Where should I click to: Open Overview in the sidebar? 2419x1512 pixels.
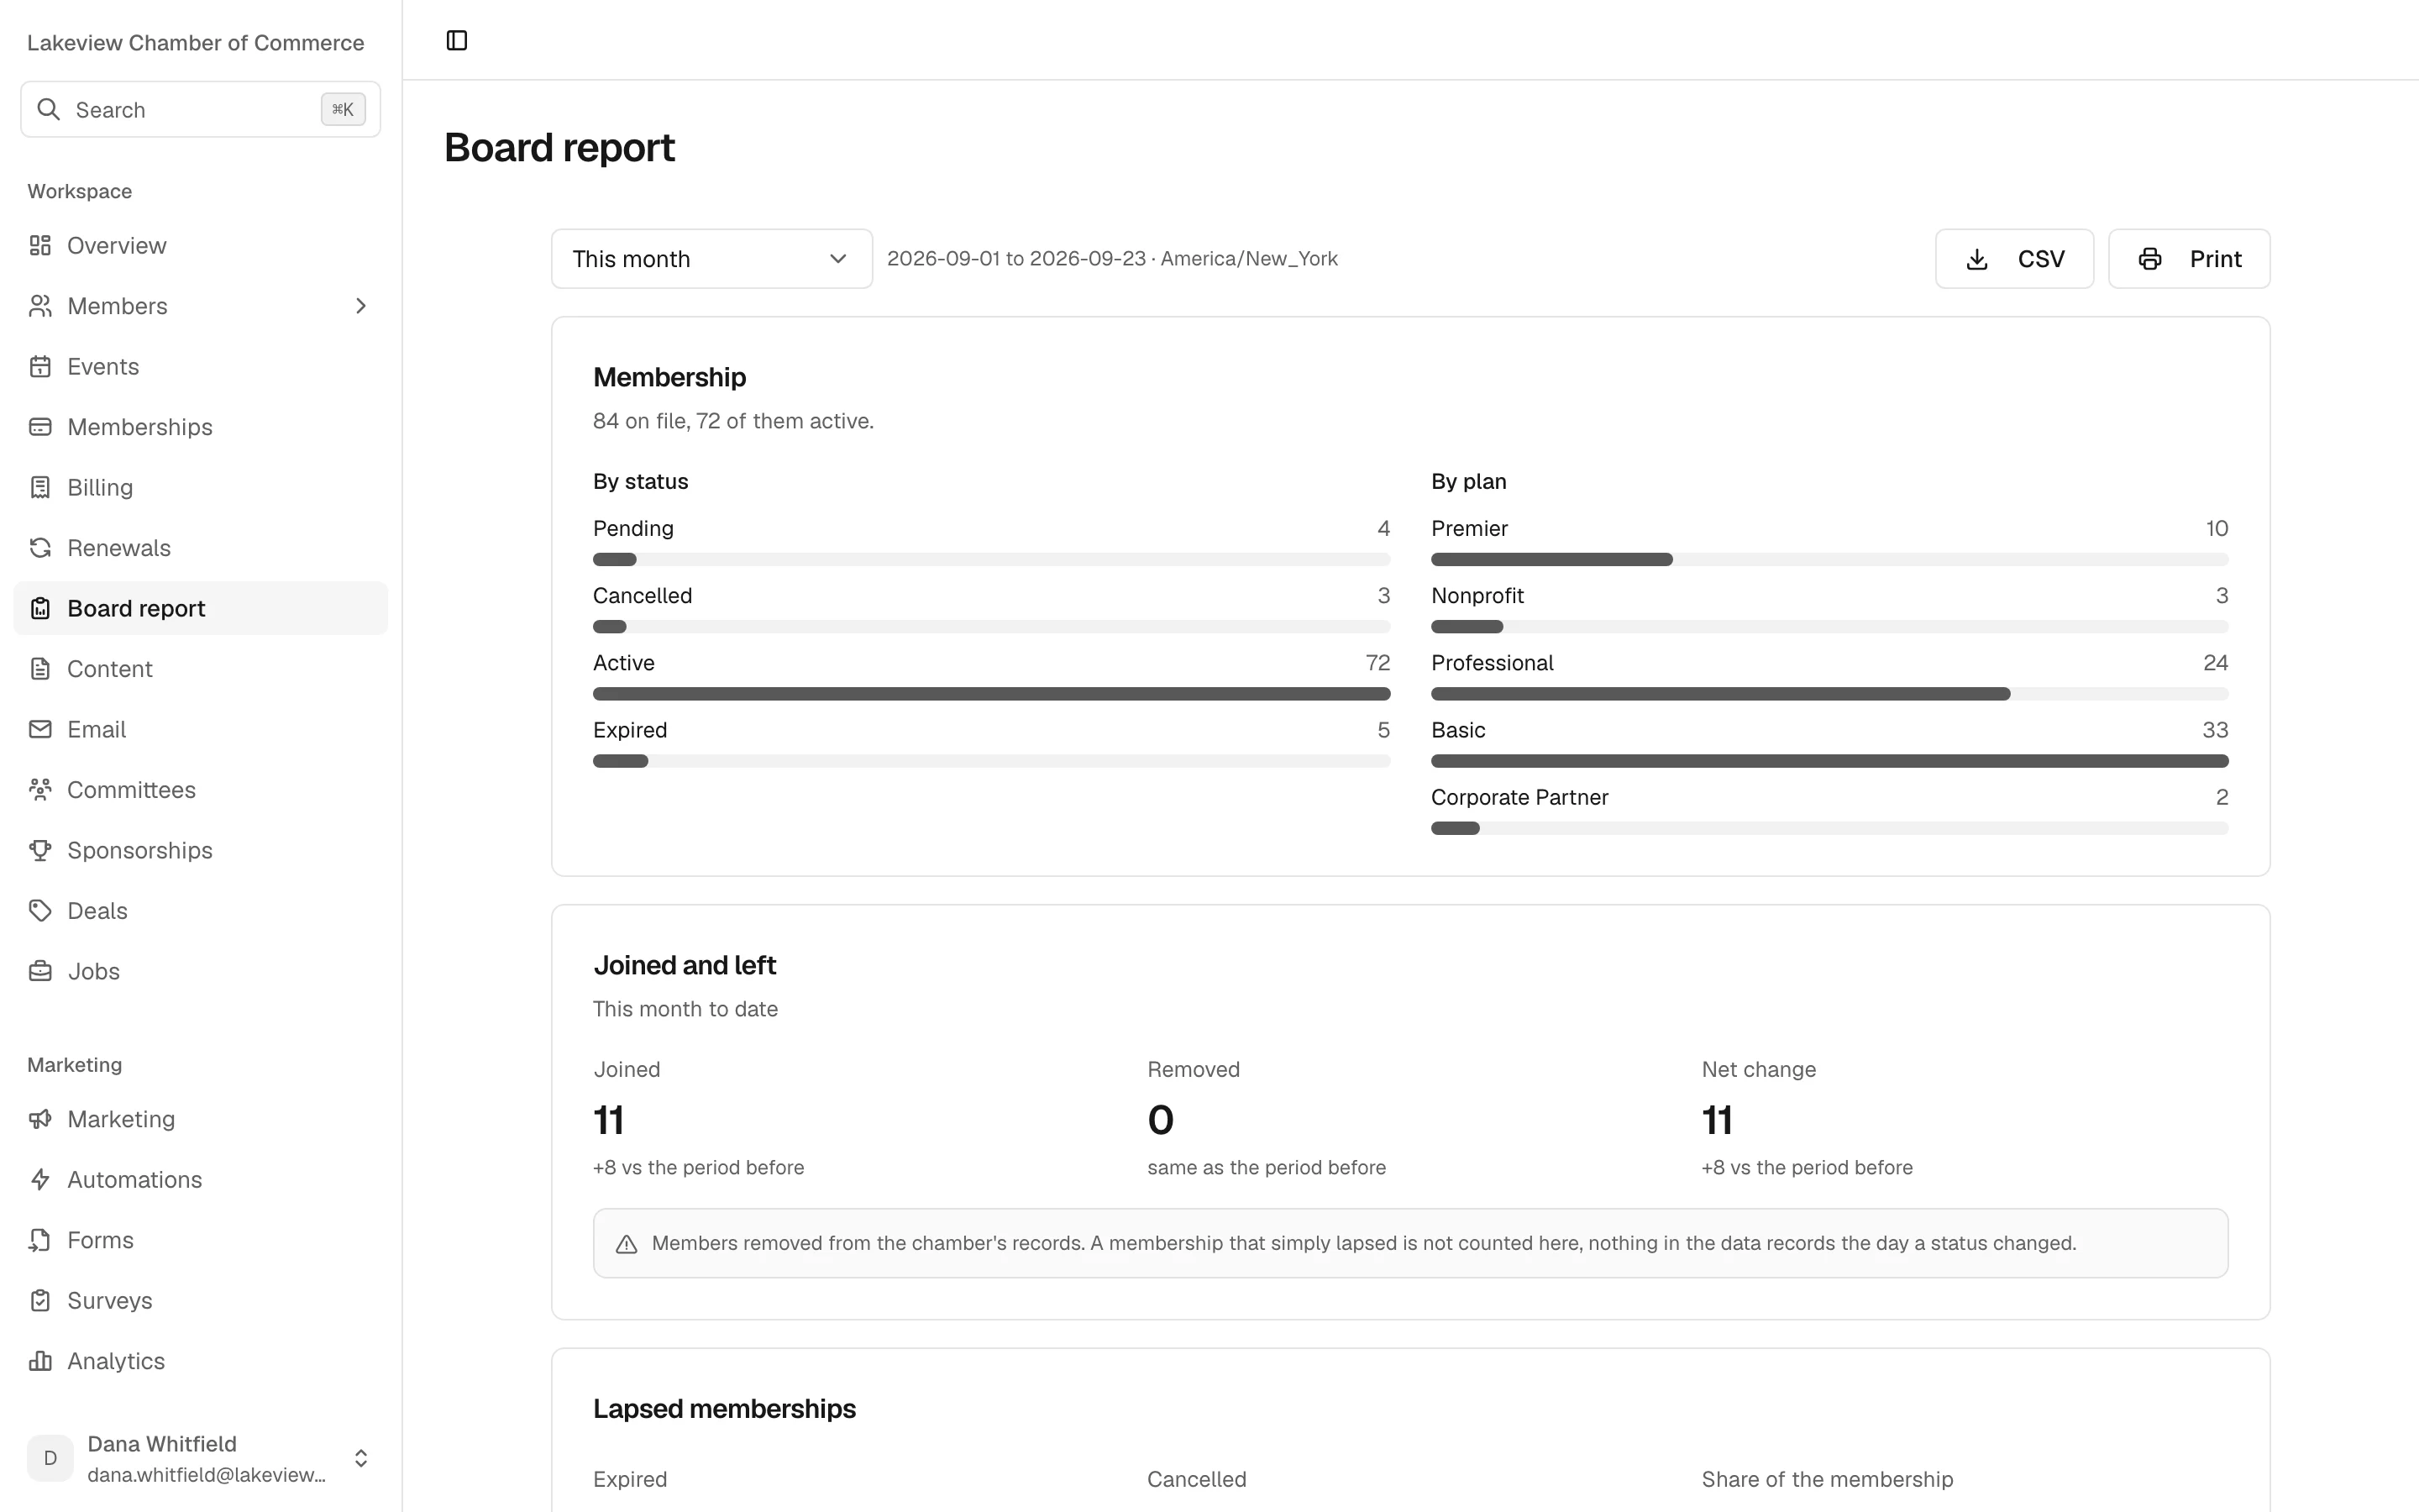tap(200, 245)
